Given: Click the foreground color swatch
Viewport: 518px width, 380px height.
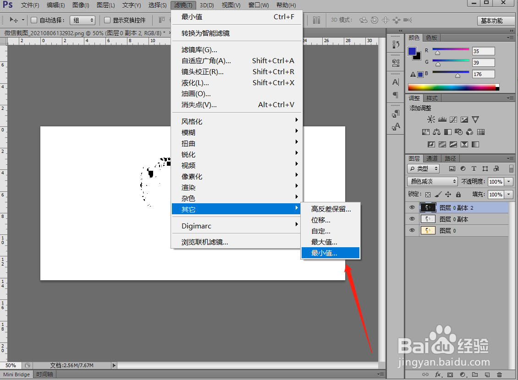Looking at the screenshot, I should tap(412, 51).
